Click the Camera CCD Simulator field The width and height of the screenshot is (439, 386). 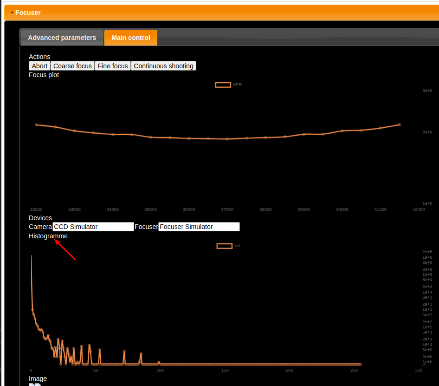[x=93, y=227]
